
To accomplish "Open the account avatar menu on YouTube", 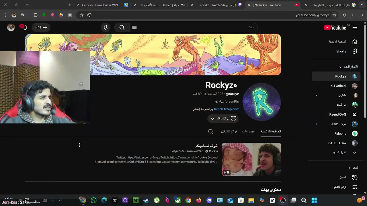I will pos(11,27).
